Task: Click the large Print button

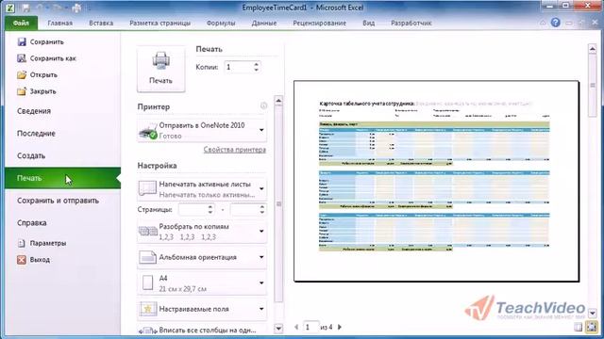Action: pos(161,69)
